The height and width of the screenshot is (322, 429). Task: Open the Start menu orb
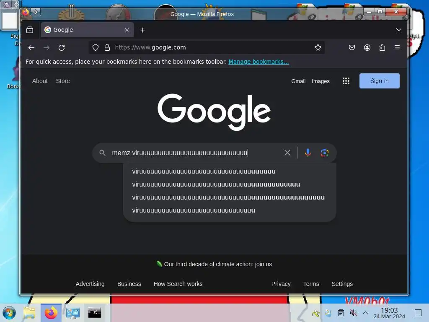point(9,313)
